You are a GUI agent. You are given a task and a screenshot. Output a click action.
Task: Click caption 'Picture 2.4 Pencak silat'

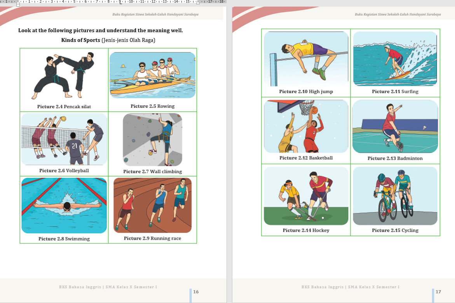[64, 107]
